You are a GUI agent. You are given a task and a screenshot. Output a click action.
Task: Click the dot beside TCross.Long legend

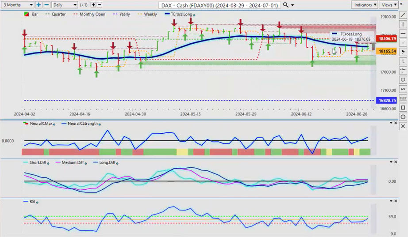pyautogui.click(x=194, y=15)
